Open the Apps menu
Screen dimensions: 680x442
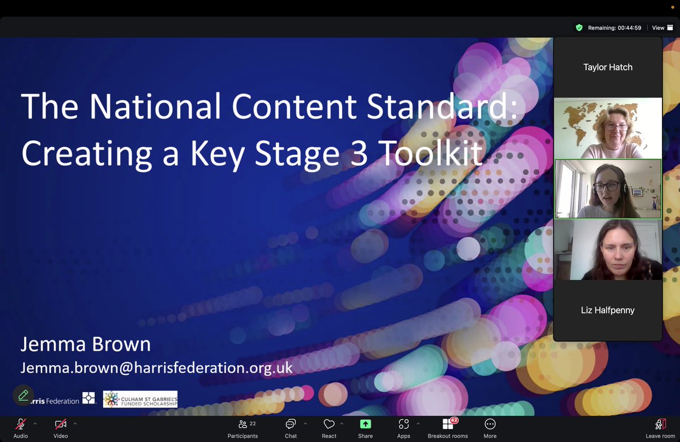(x=403, y=428)
